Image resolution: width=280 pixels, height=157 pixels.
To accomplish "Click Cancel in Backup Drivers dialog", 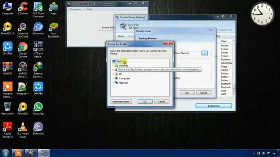I will click(203, 93).
